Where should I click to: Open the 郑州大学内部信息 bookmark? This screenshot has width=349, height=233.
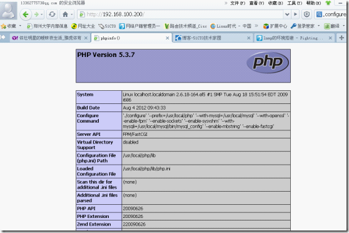47,26
